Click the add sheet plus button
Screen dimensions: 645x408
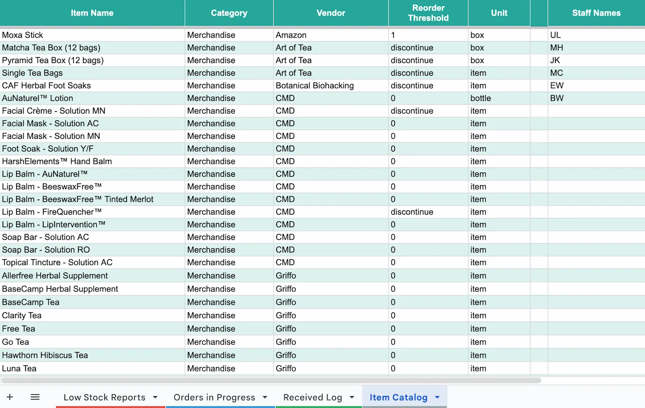point(10,397)
